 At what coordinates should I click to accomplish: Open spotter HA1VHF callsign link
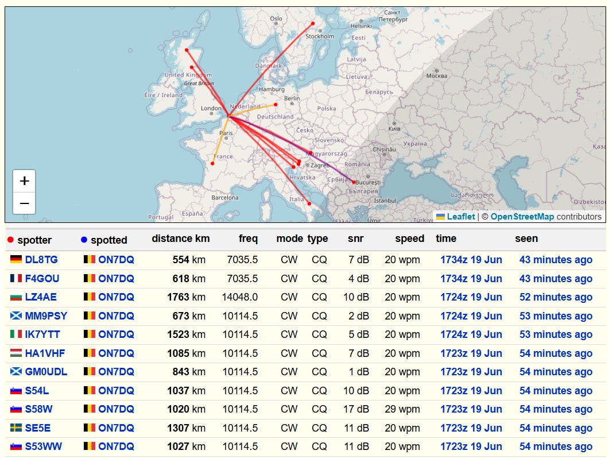pos(45,353)
